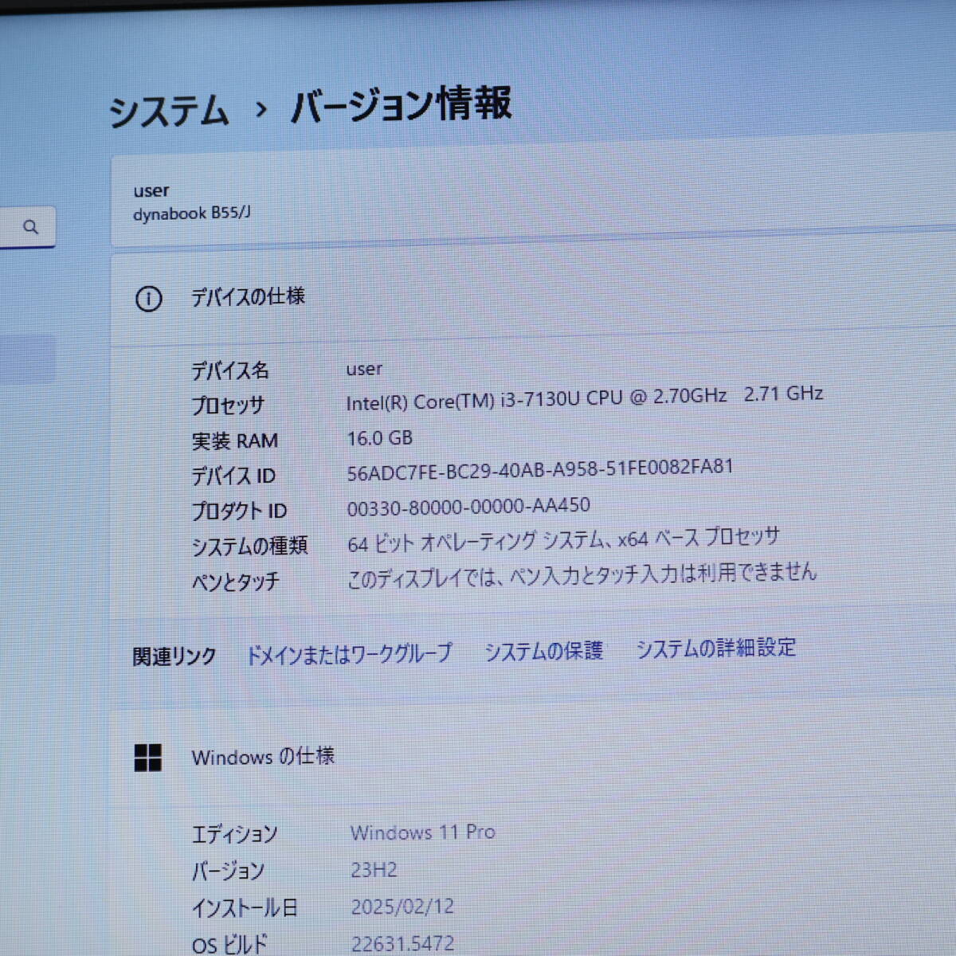Select device ID 56ADC7FE-BC29-40AB-A958-51FE0082FA81

click(x=540, y=469)
